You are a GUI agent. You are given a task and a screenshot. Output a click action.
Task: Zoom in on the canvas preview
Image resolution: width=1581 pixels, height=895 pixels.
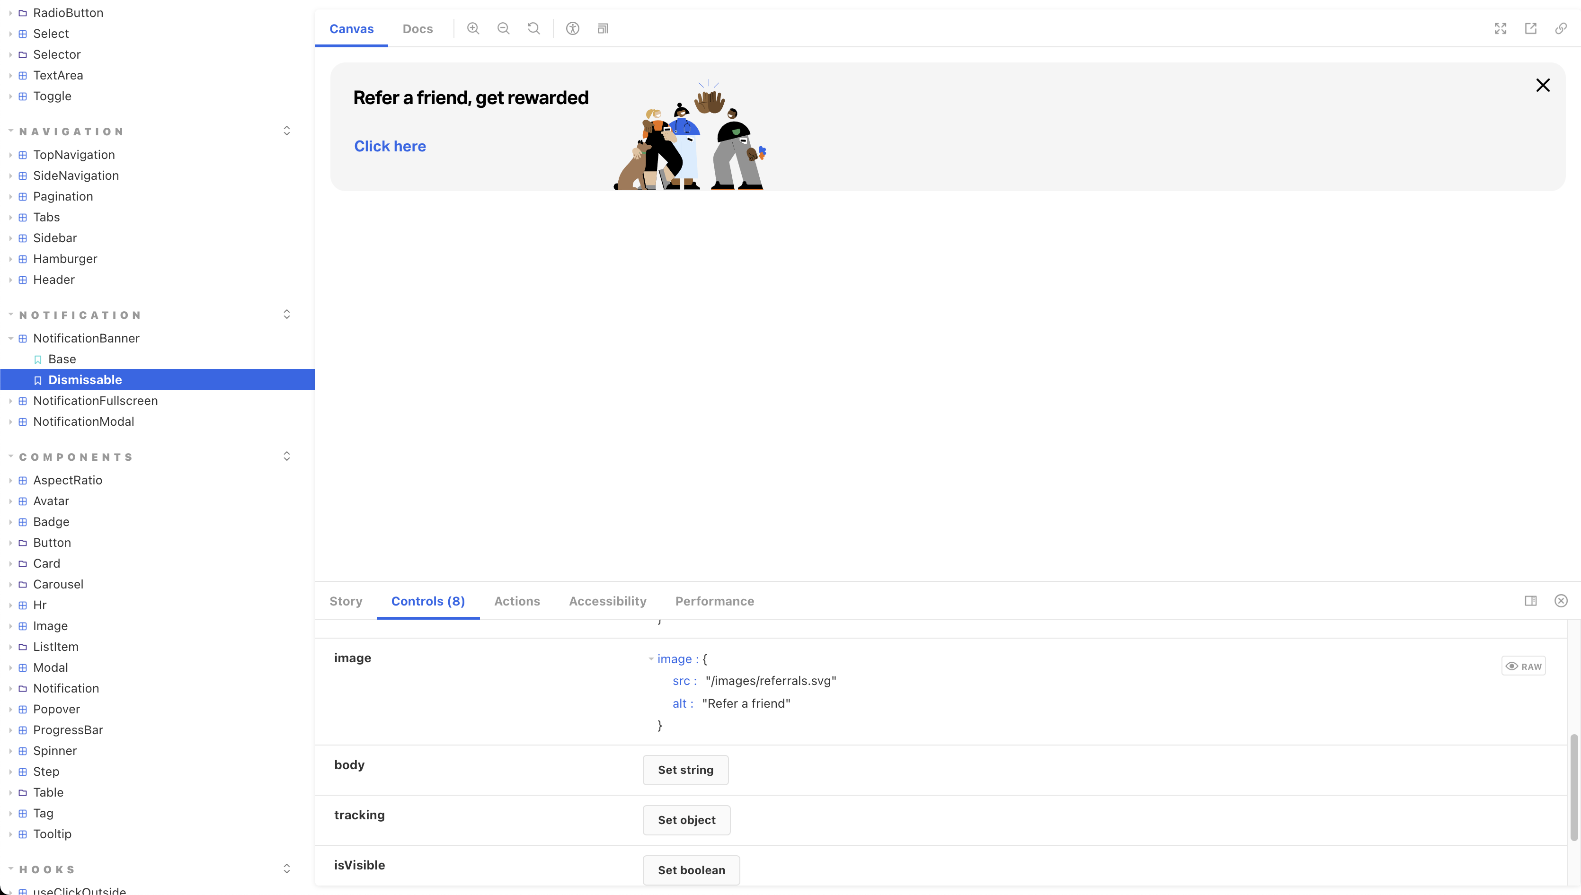473,28
